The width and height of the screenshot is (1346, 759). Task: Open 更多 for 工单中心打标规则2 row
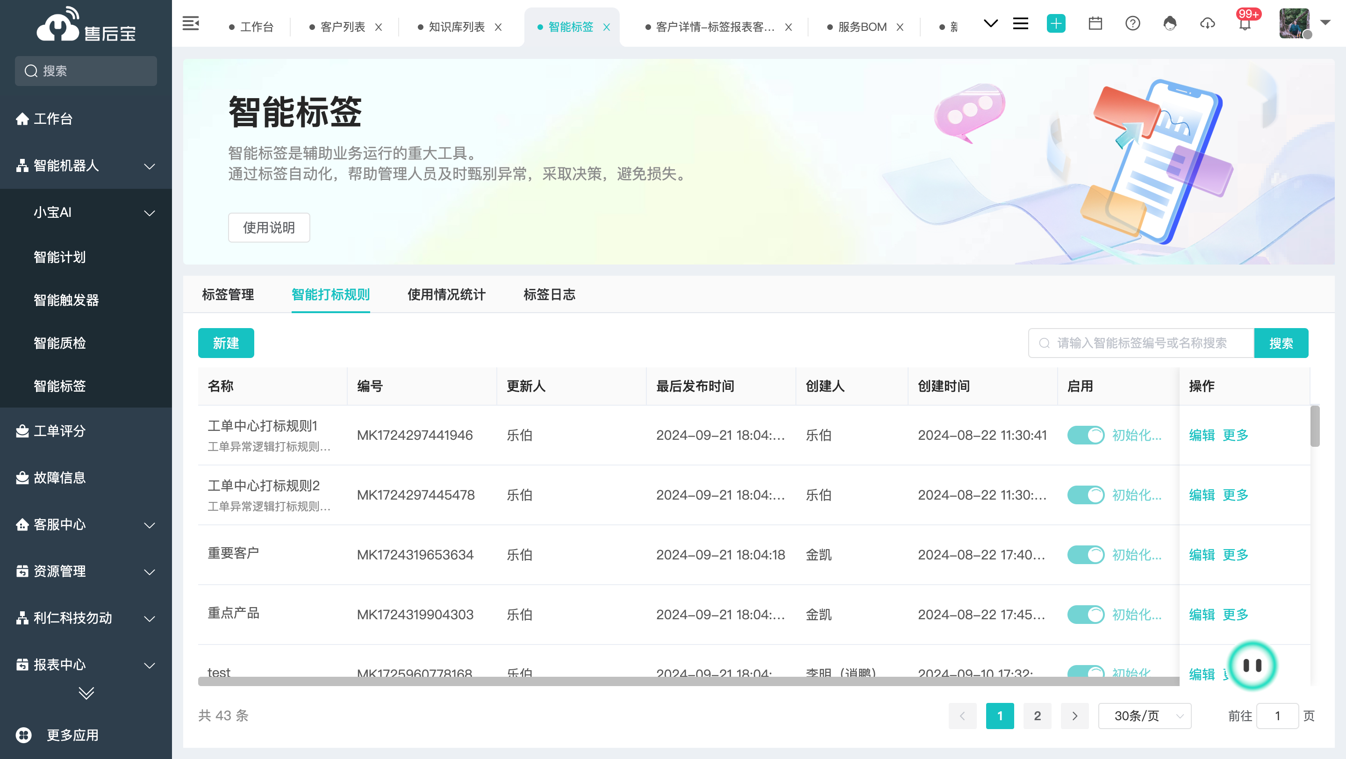click(x=1236, y=494)
